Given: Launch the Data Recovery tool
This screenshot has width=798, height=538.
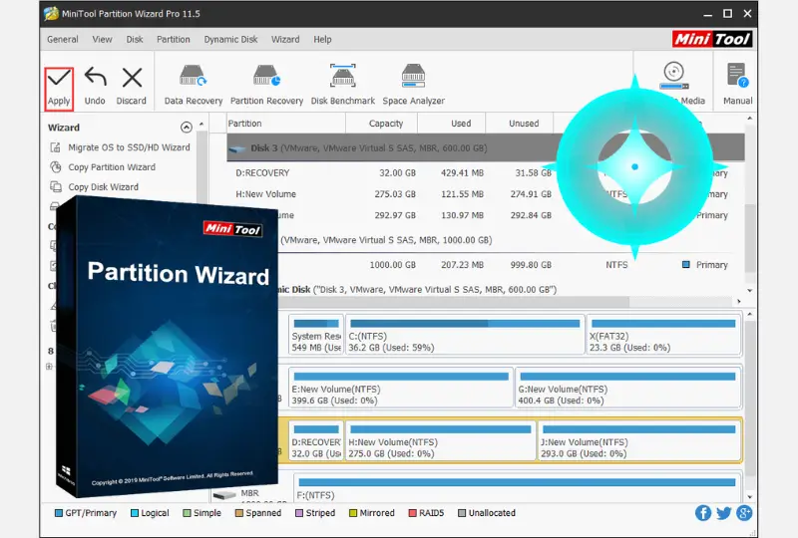Looking at the screenshot, I should click(x=194, y=86).
